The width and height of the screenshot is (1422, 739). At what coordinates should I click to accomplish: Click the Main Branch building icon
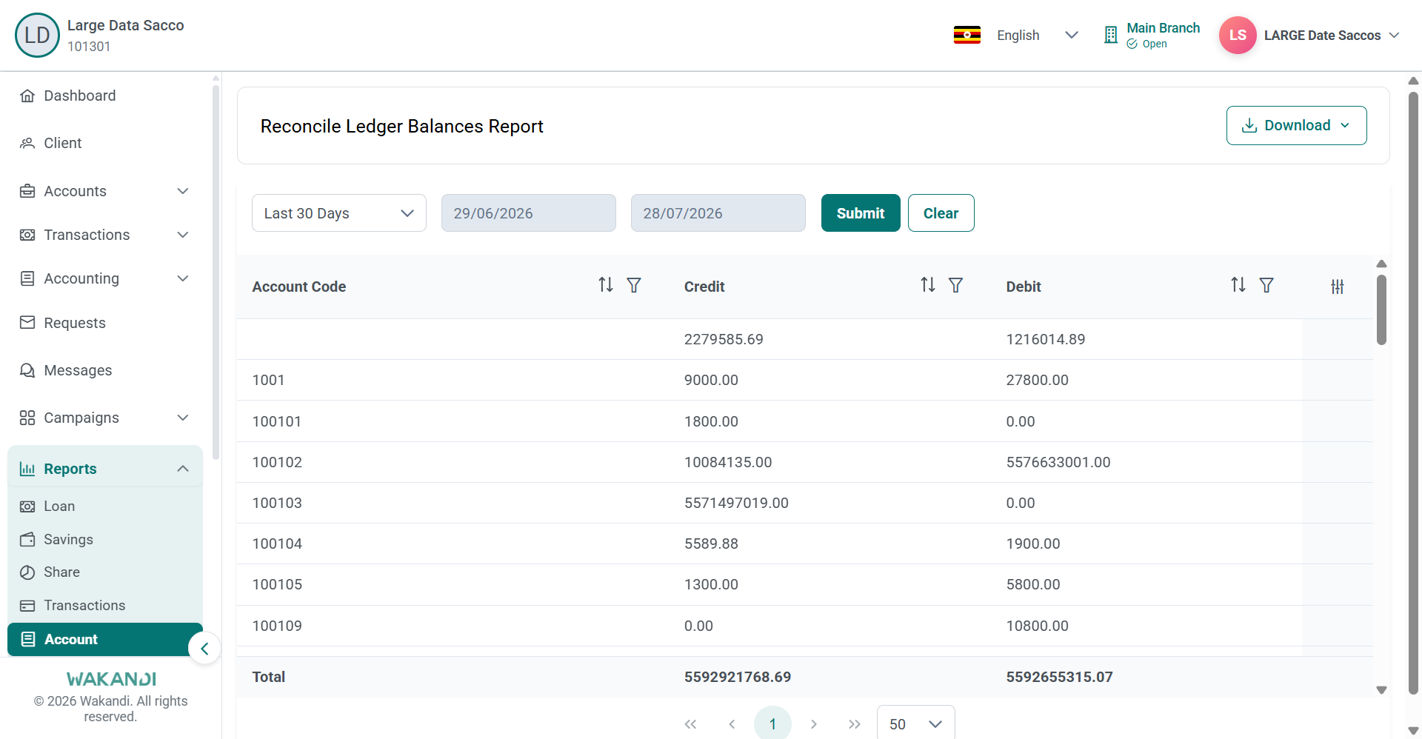pyautogui.click(x=1111, y=35)
